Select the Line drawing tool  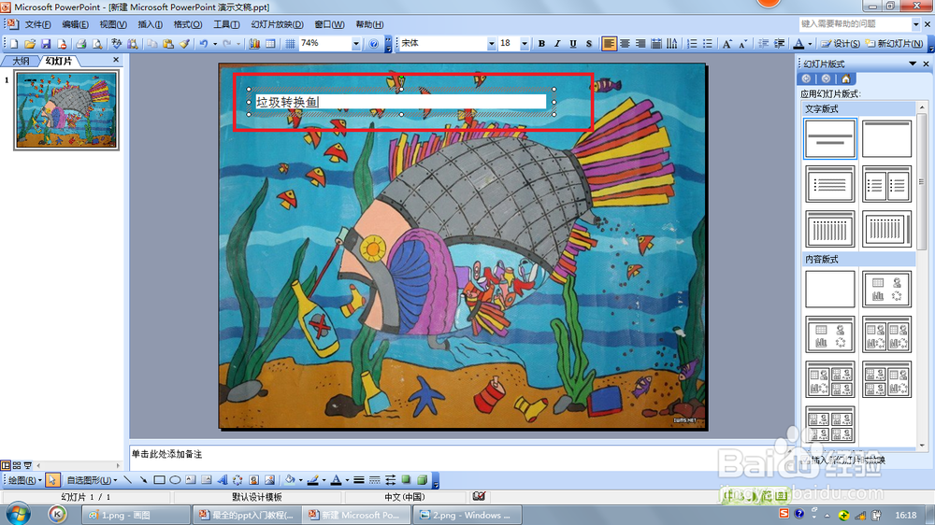(127, 480)
